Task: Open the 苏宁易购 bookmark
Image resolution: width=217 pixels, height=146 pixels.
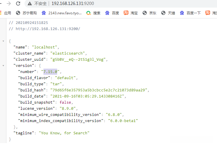Action: pyautogui.click(x=26, y=13)
